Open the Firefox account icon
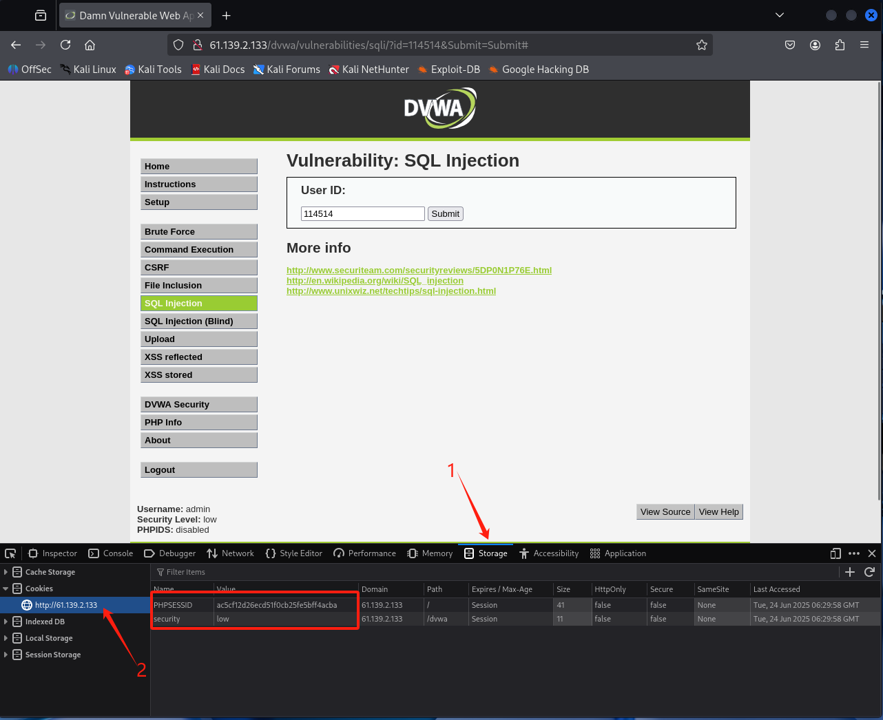 (x=815, y=45)
